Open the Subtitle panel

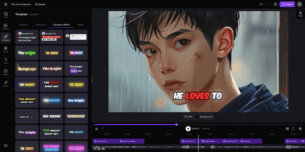[x=5, y=26]
